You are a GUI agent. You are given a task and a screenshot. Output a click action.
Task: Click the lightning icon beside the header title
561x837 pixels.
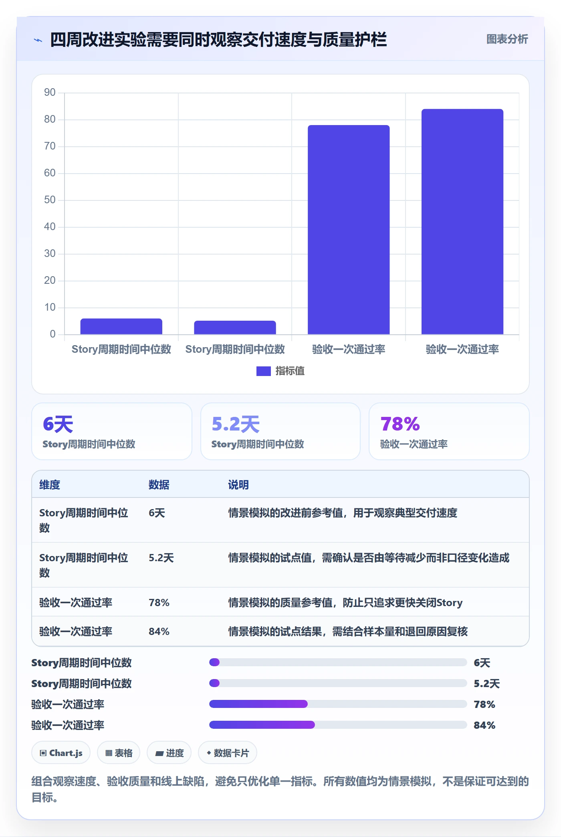pos(38,40)
